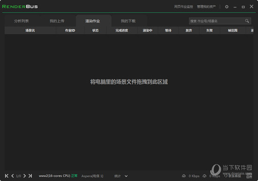Sort by the 完成进度 column header
The height and width of the screenshot is (181, 258).
[x=122, y=31]
